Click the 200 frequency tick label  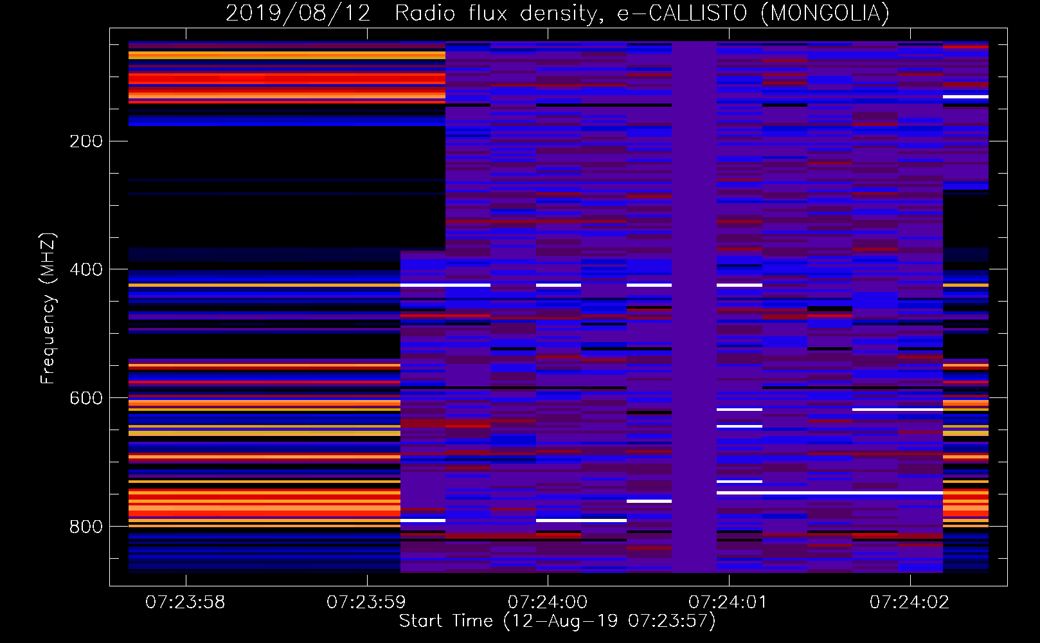(x=86, y=141)
